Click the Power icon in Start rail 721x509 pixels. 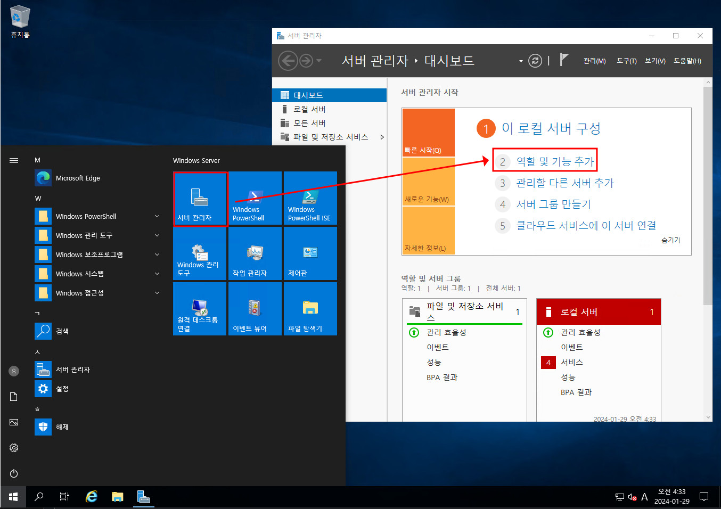pos(14,473)
